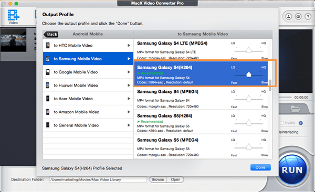The image size is (315, 192).
Task: Click the source video thumbnail
Action: point(14,40)
